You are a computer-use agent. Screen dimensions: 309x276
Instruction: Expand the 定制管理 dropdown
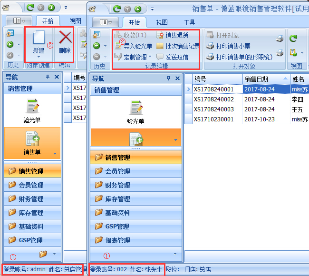[x=150, y=57]
